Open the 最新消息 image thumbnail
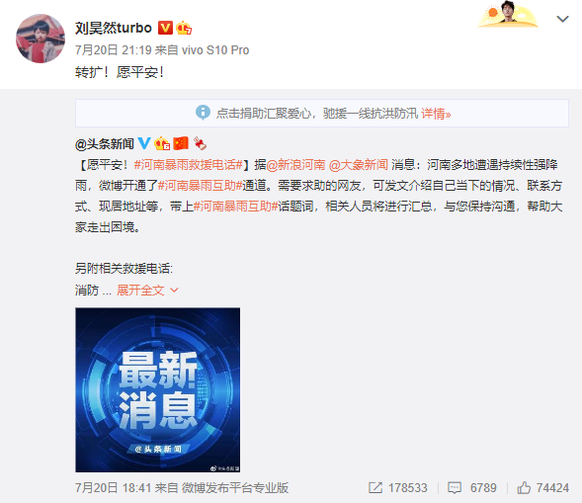 (x=158, y=389)
